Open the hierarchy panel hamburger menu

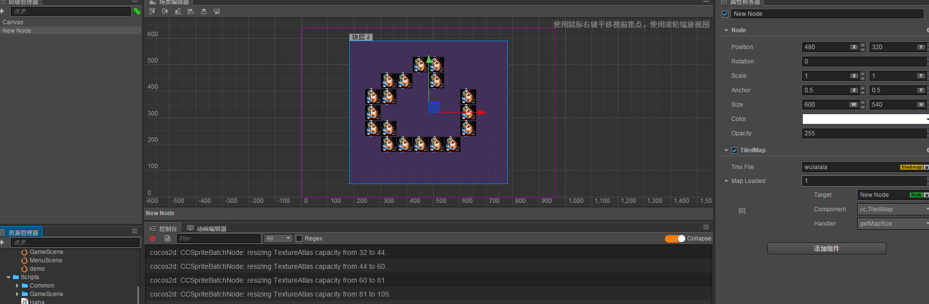135,2
